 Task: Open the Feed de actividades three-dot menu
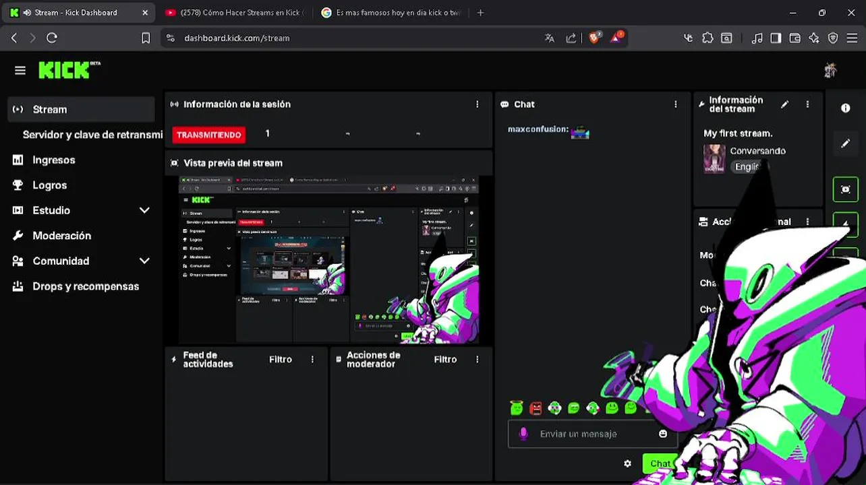(312, 360)
